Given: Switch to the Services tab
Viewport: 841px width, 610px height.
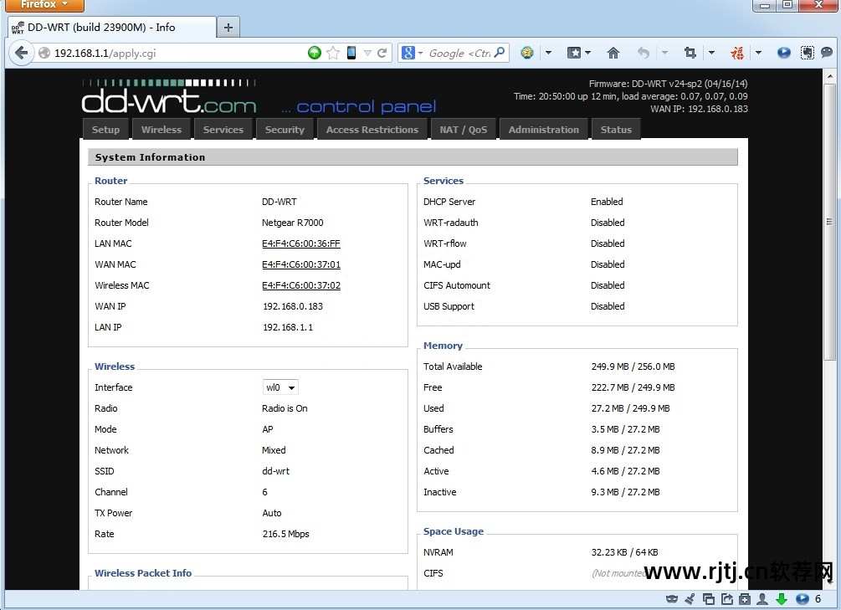Looking at the screenshot, I should [223, 130].
